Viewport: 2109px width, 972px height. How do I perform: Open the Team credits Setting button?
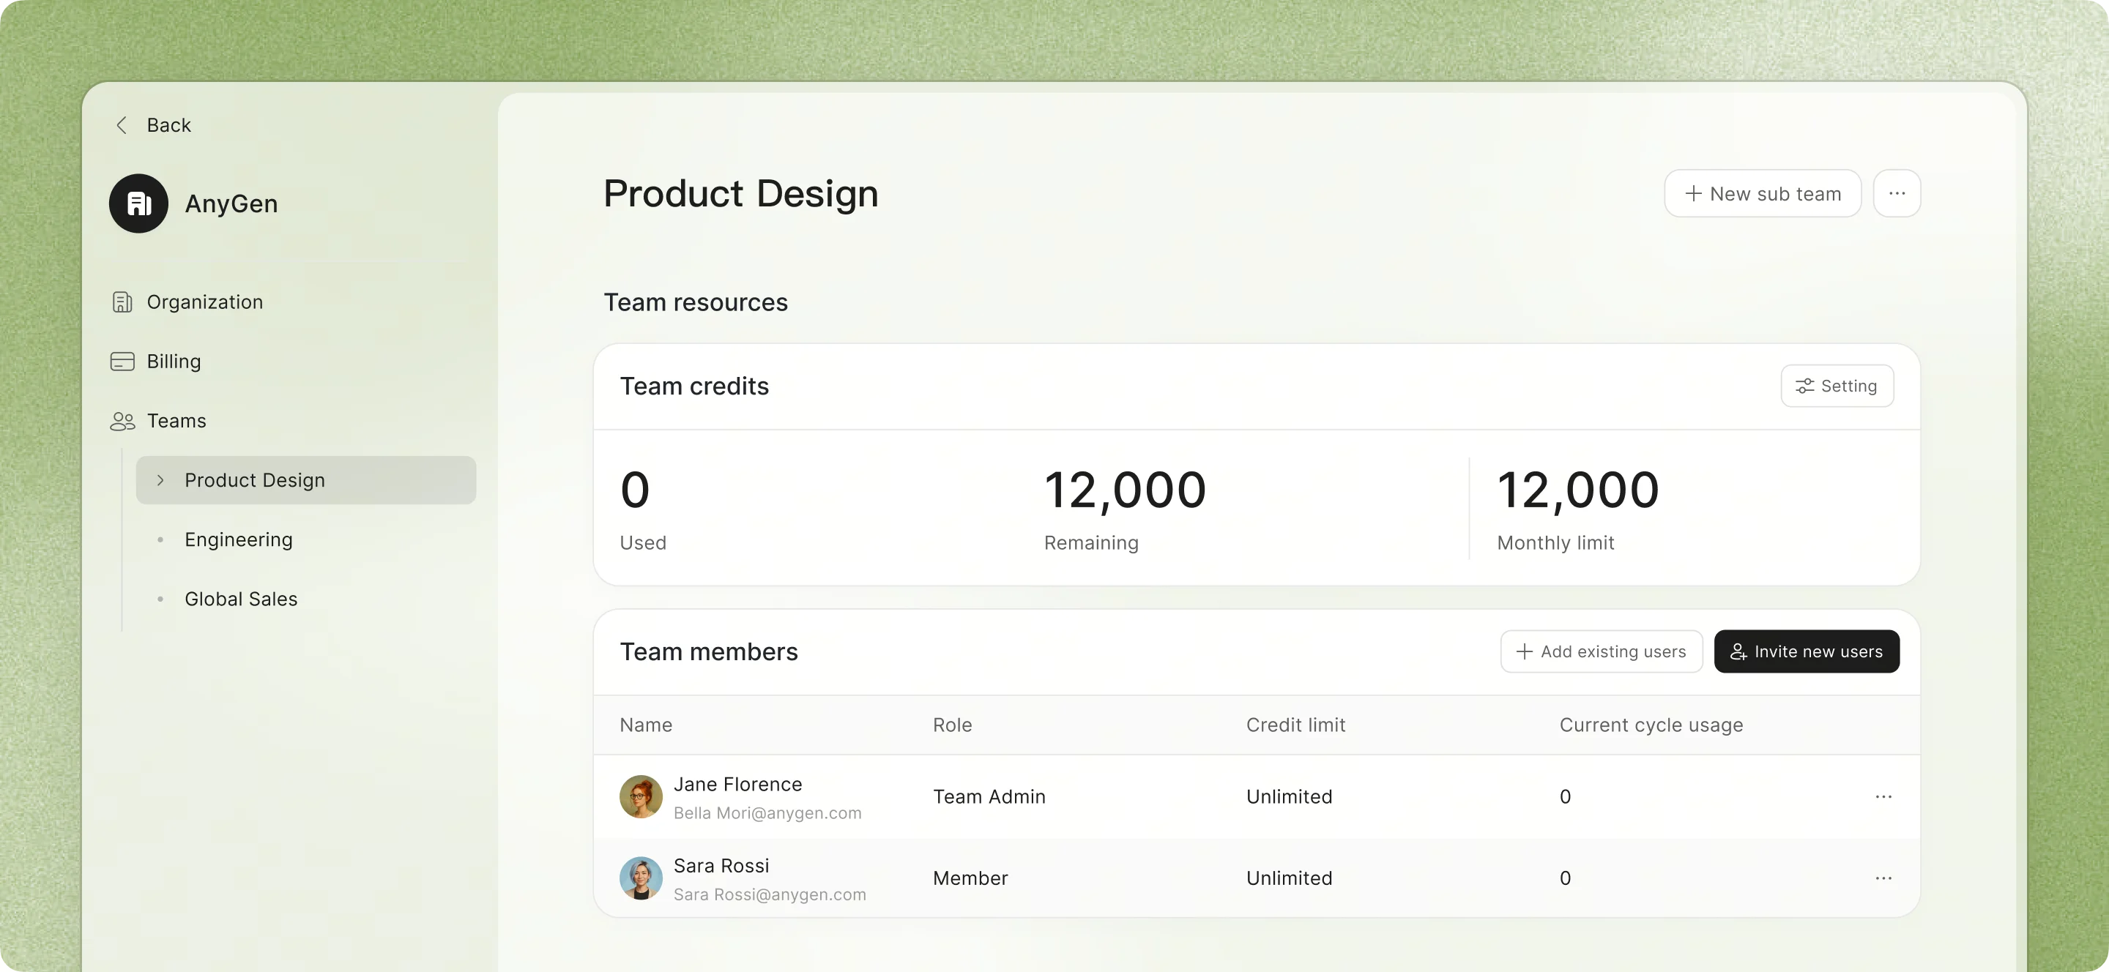tap(1837, 386)
